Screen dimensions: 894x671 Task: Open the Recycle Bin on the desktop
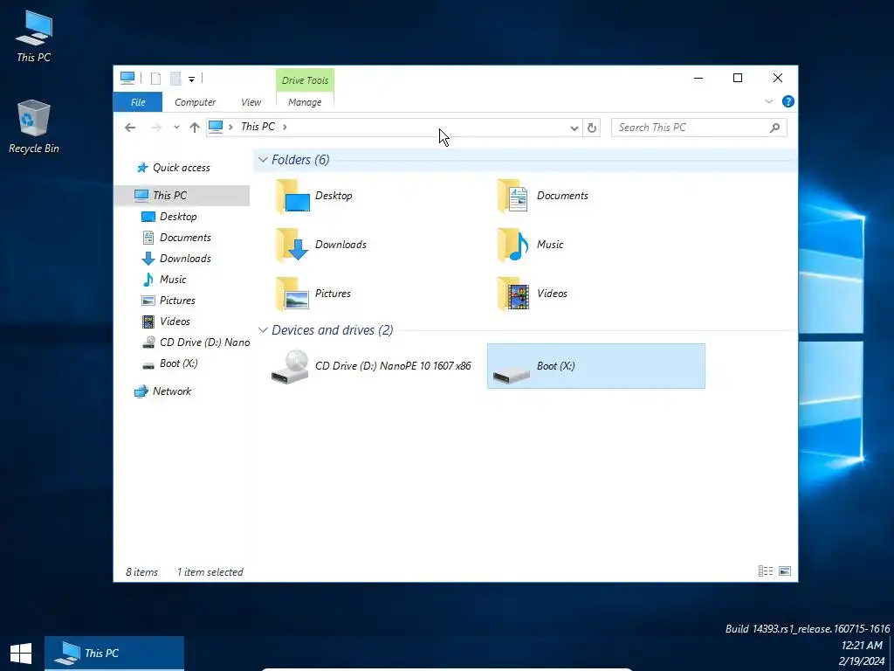click(x=34, y=127)
